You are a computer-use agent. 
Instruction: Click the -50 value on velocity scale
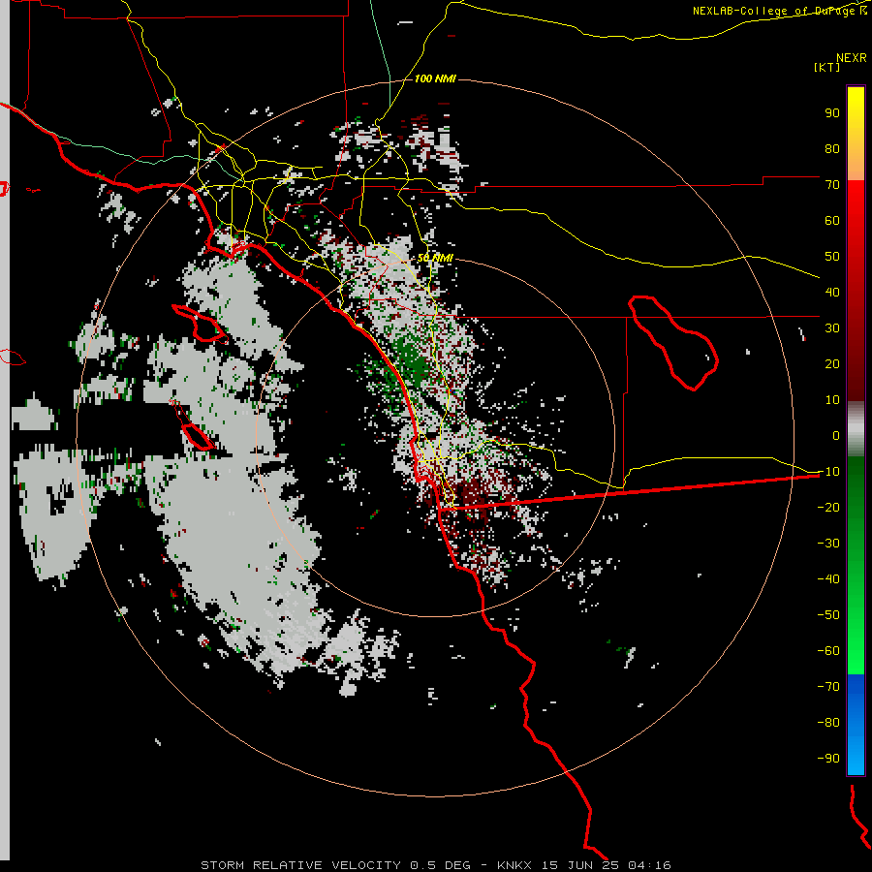click(x=828, y=614)
